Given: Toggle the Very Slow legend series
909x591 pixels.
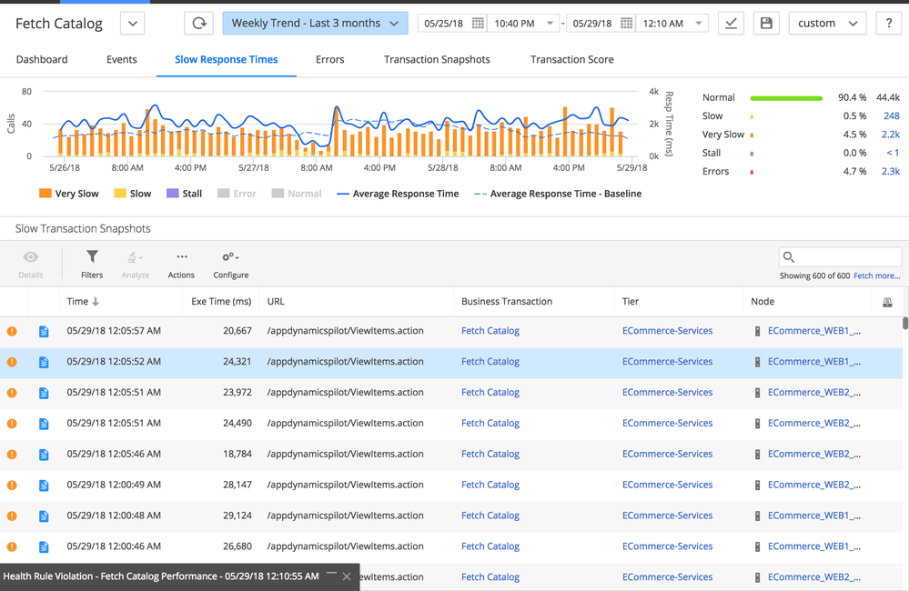Looking at the screenshot, I should click(x=68, y=194).
